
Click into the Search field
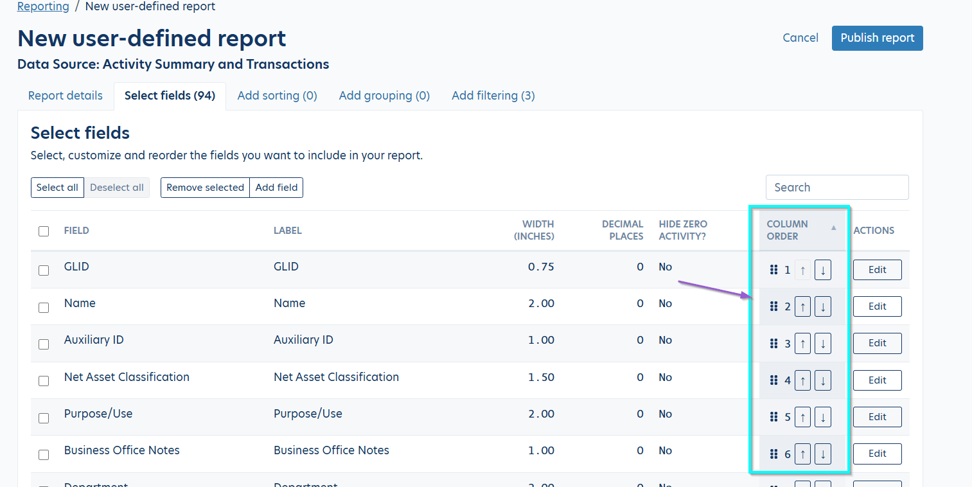coord(836,188)
